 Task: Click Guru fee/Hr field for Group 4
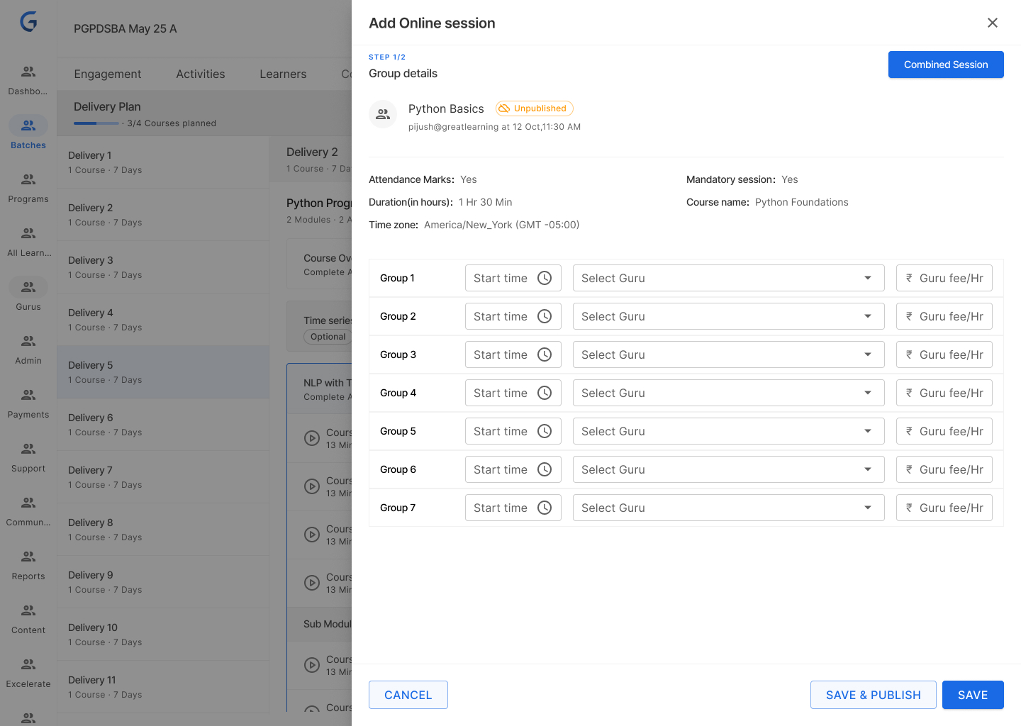[944, 393]
